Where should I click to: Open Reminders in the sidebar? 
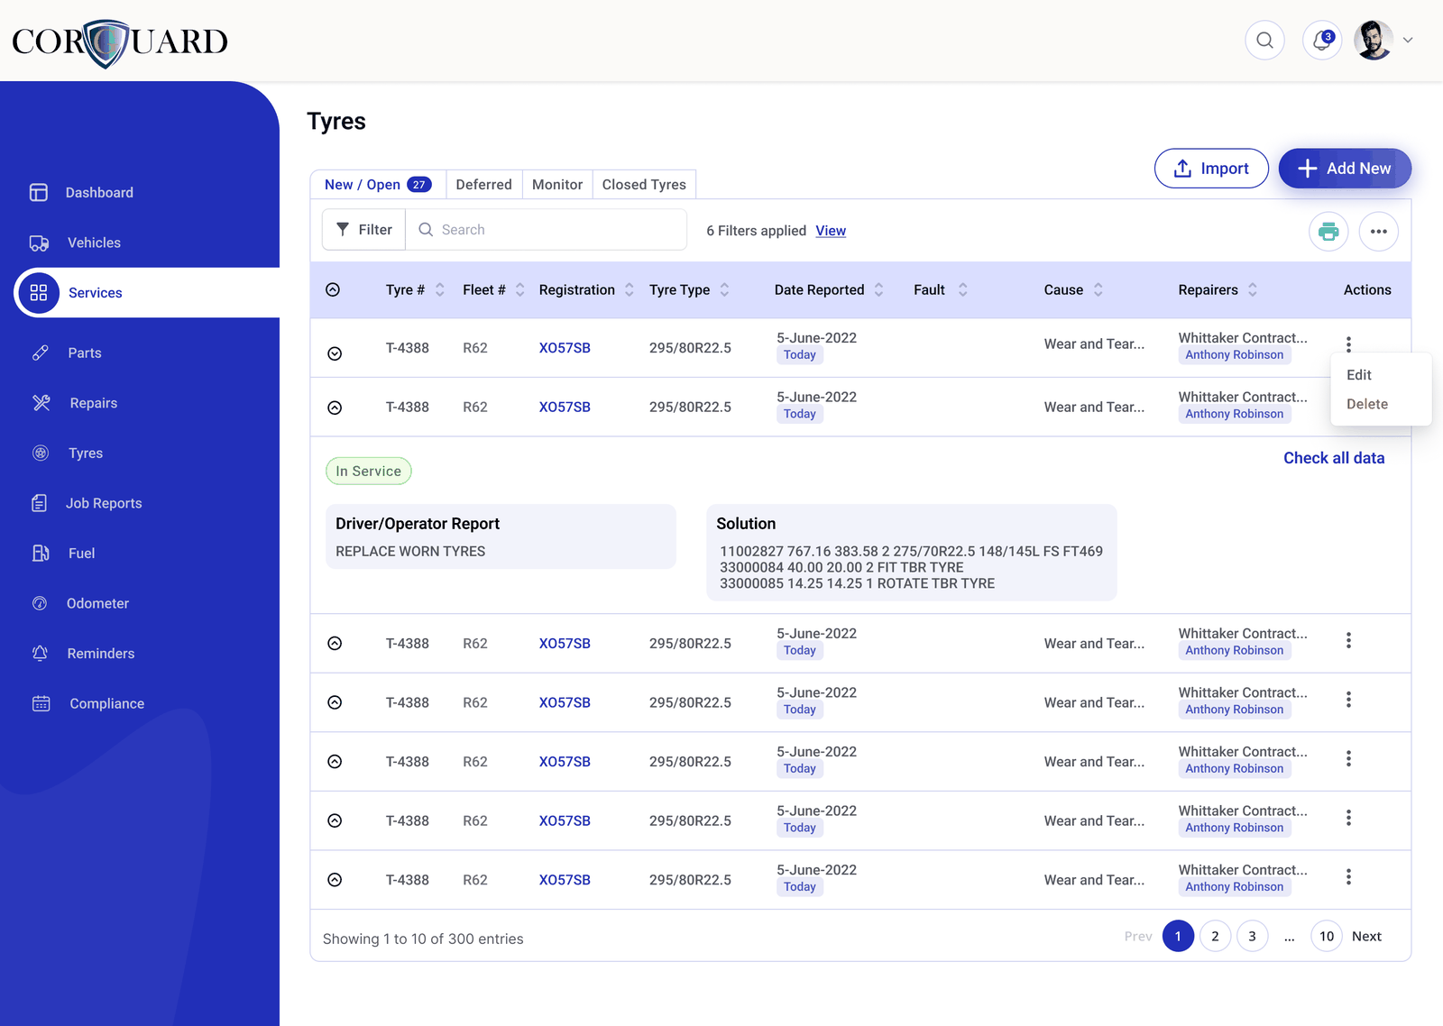100,654
